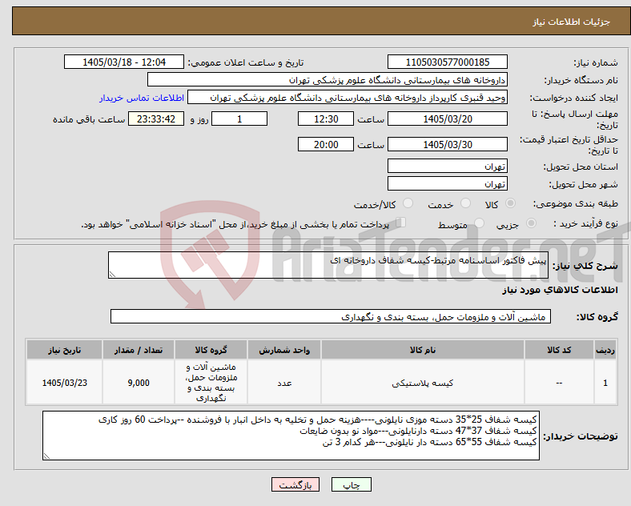Viewport: 631px width, 506px height.
Task: Click the price validity date 1405/03/30
Action: [448, 144]
